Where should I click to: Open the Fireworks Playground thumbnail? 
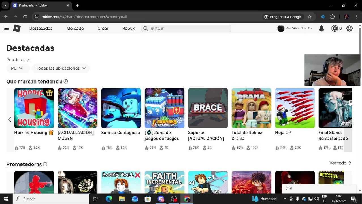[165, 108]
